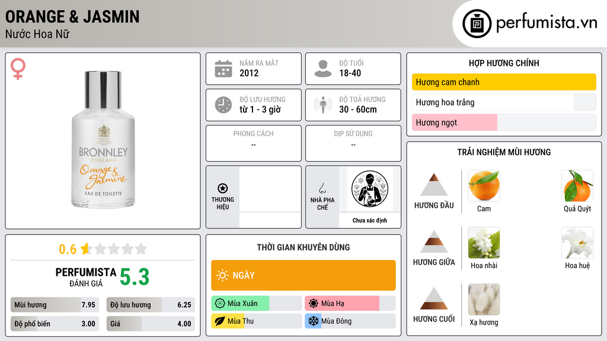Click the perfumista.vn bottle logo icon
This screenshot has height=341, width=607.
477,24
